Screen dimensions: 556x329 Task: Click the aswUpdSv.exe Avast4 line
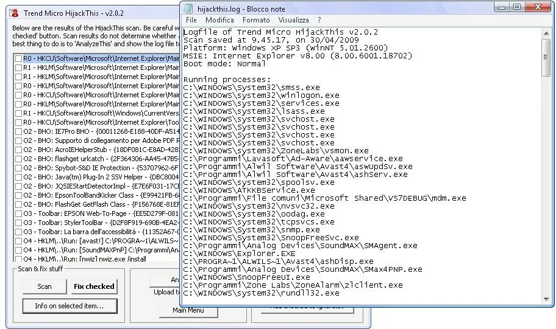point(298,167)
